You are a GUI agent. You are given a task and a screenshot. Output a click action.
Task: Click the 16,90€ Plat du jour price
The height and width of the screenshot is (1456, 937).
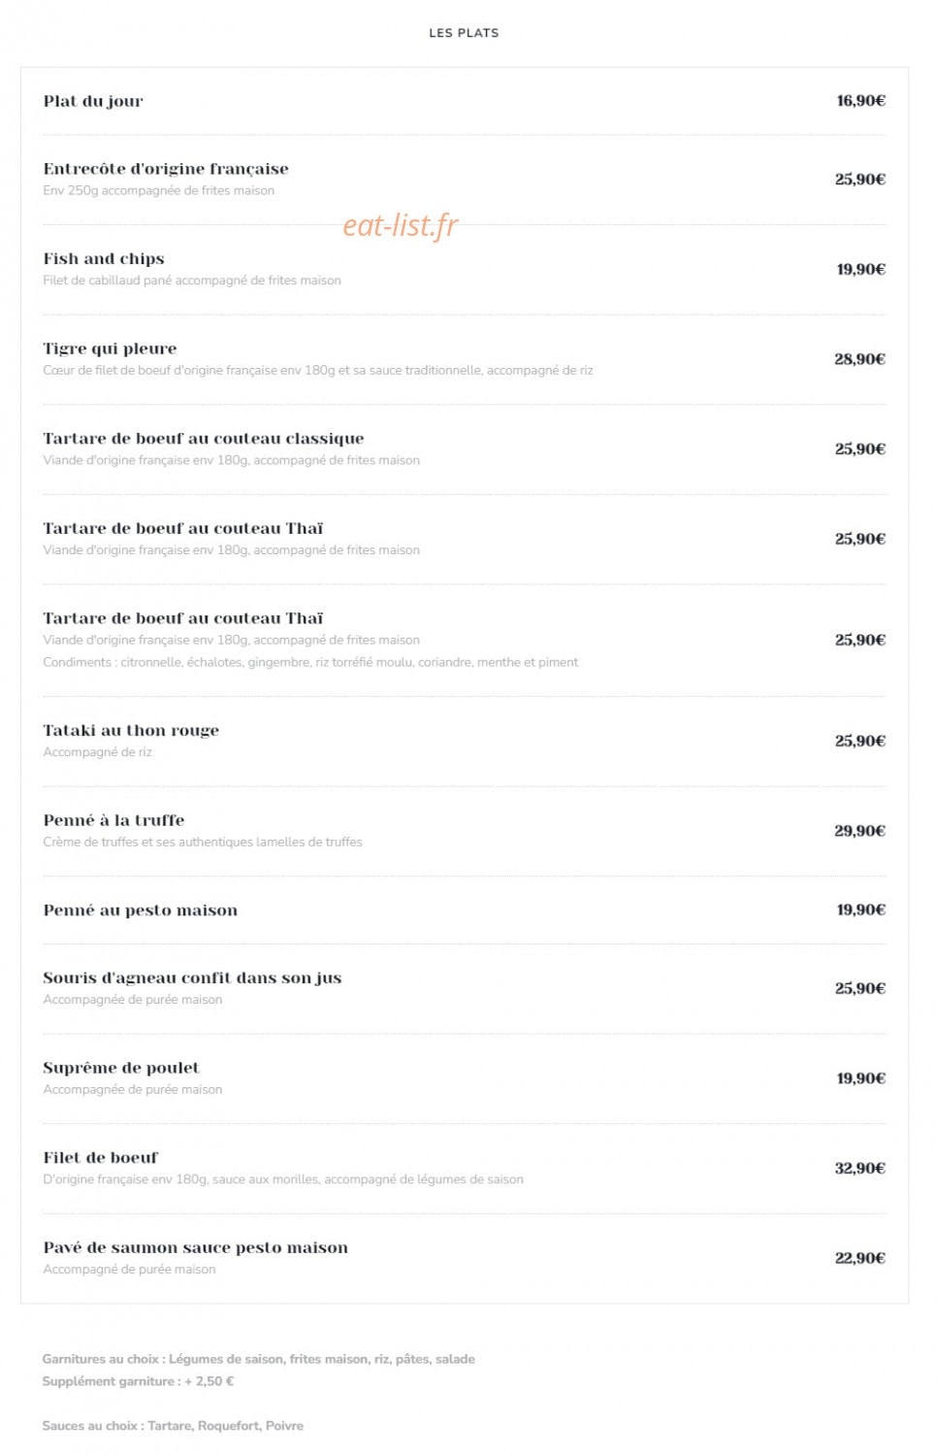861,101
